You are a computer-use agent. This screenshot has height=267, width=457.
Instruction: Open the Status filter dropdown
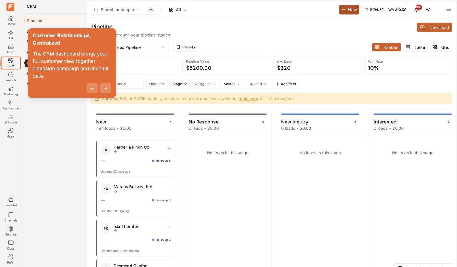157,84
